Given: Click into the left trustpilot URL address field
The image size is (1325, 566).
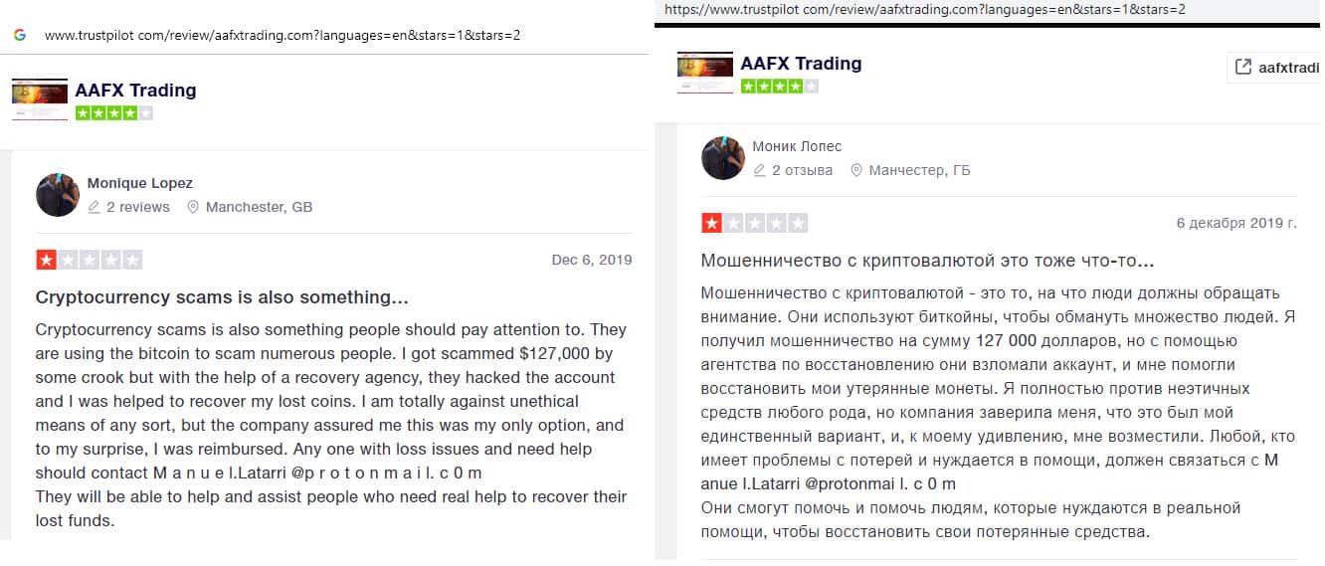Looking at the screenshot, I should click(283, 35).
